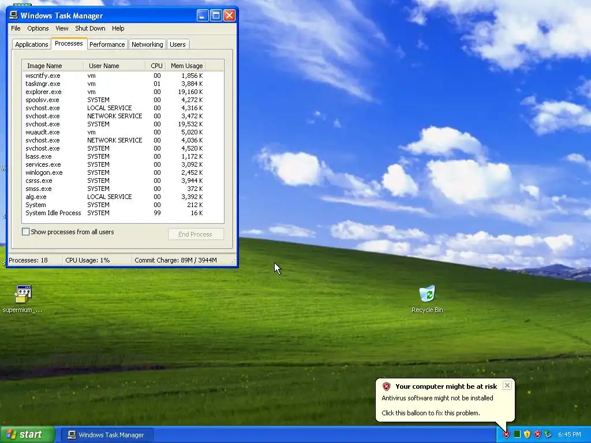
Task: Click the red shield tray icon beside Safely Remove Hardware
Action: point(537,434)
